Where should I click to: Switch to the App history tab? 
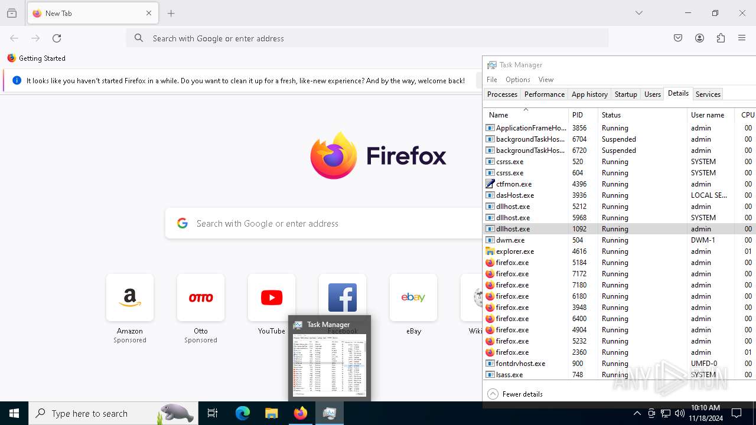pos(589,94)
